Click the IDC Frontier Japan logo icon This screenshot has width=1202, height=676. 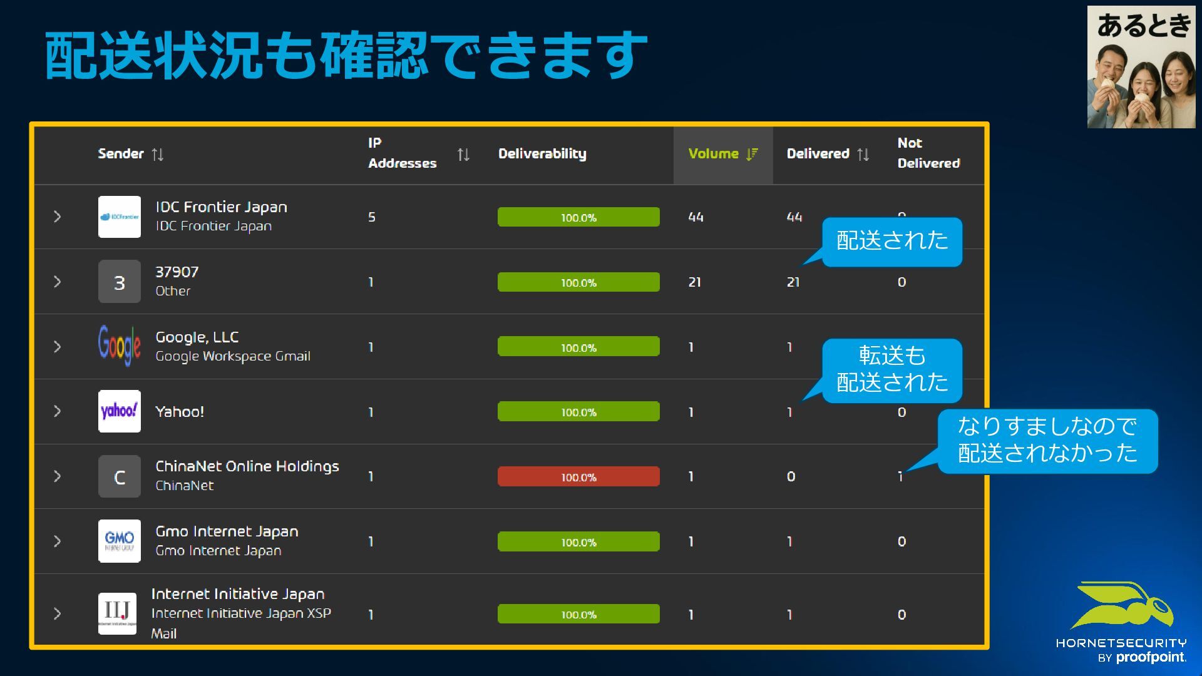pyautogui.click(x=119, y=217)
